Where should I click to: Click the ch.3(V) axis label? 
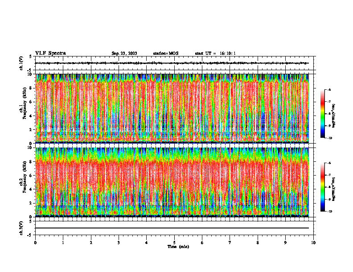21,228
